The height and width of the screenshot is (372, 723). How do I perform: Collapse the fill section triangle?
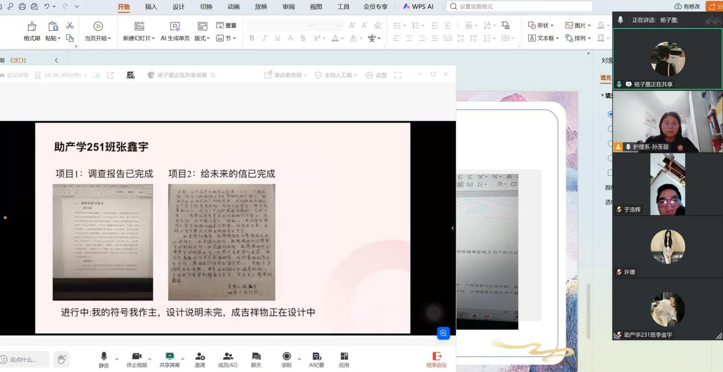(603, 96)
